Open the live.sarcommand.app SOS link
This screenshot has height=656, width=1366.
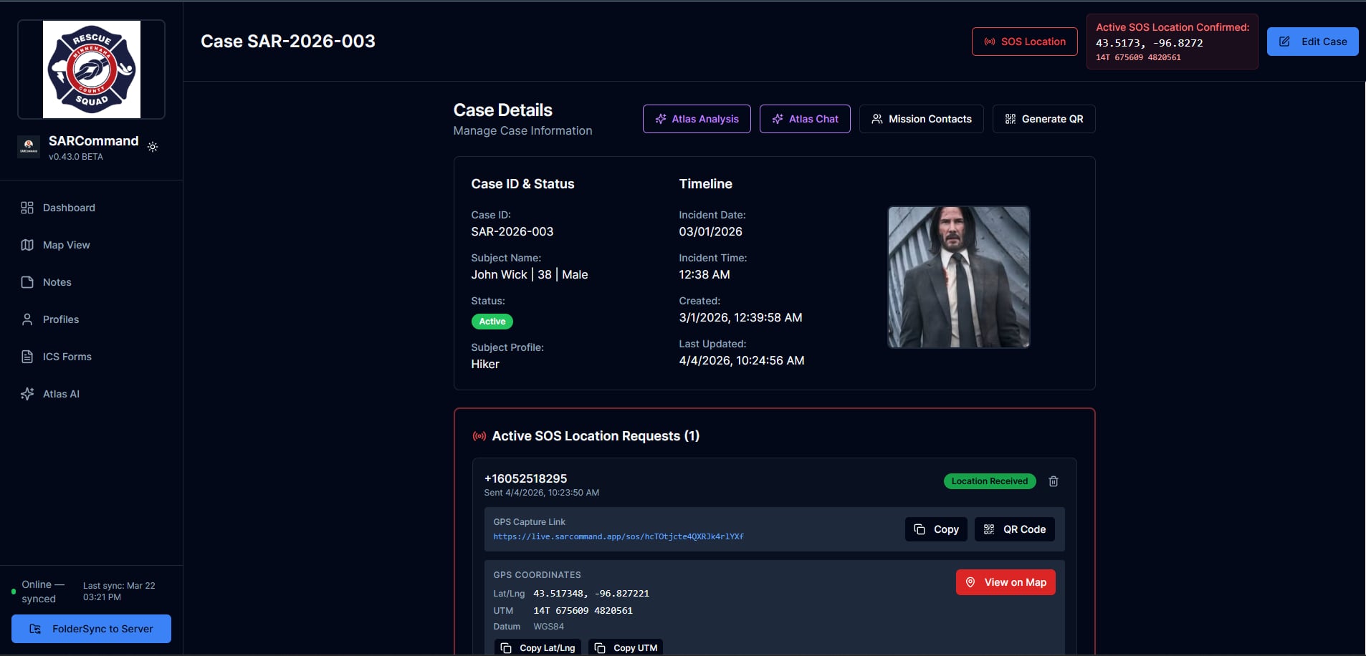pyautogui.click(x=618, y=536)
